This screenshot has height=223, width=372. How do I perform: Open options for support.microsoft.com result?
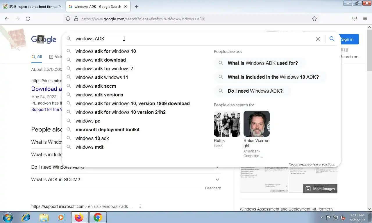140,206
